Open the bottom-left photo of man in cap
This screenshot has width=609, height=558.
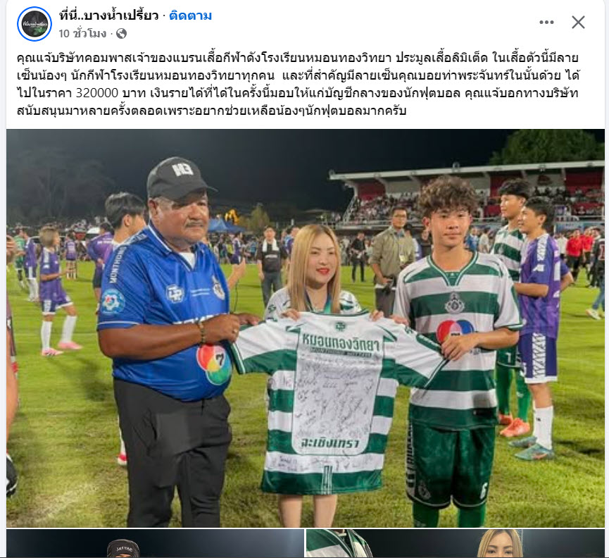tap(156, 543)
